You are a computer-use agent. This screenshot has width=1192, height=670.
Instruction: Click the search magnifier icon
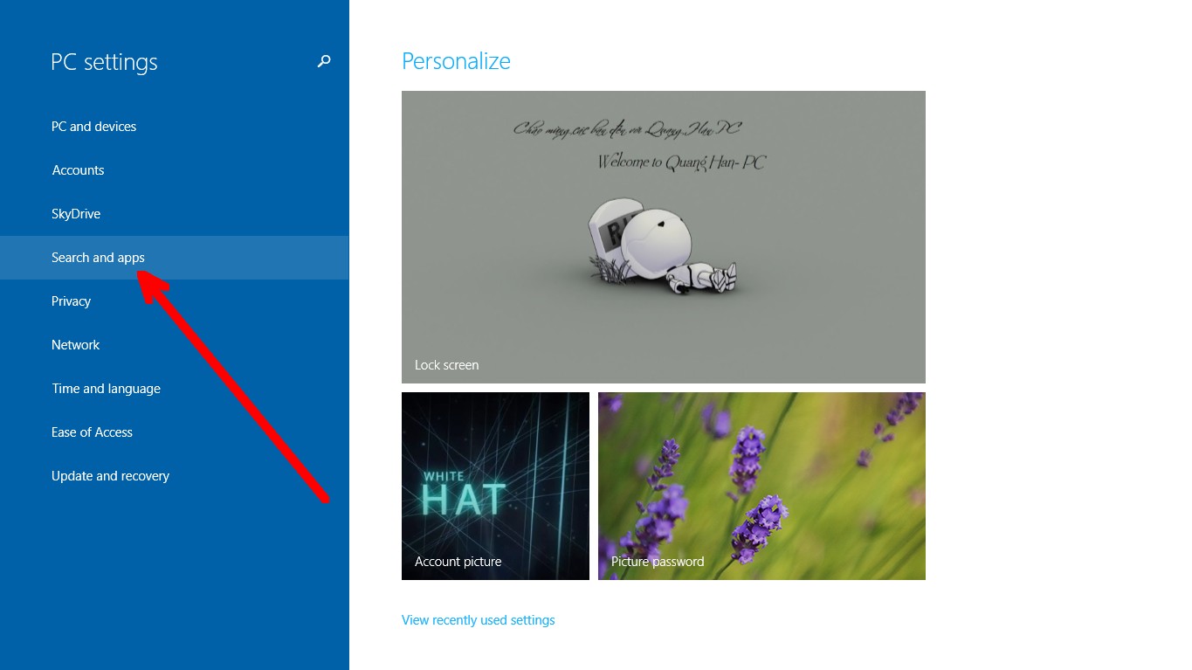324,61
